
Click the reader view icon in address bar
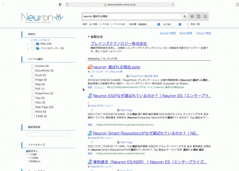[x=67, y=5]
